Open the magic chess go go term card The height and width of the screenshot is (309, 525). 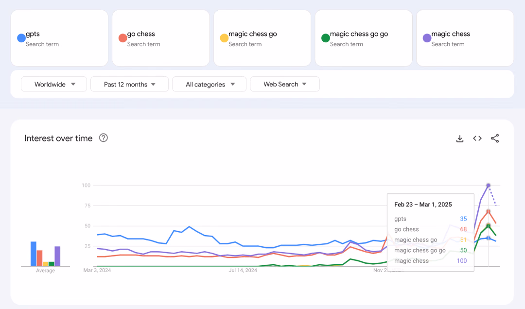coord(364,38)
